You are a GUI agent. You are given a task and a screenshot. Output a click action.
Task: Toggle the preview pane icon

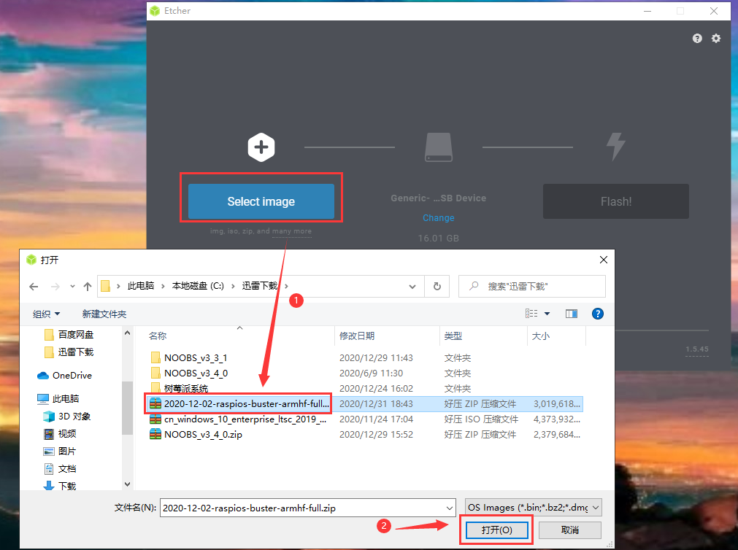tap(572, 313)
